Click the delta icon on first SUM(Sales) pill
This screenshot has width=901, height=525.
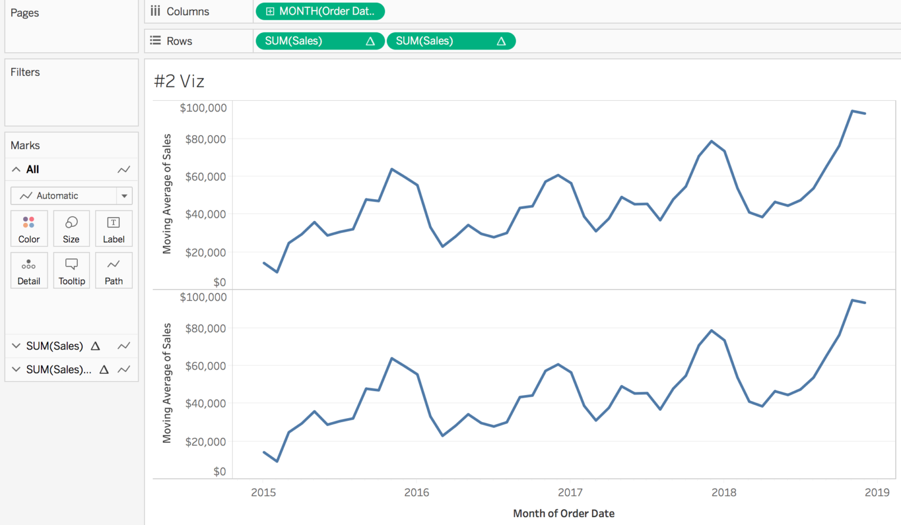(x=372, y=41)
